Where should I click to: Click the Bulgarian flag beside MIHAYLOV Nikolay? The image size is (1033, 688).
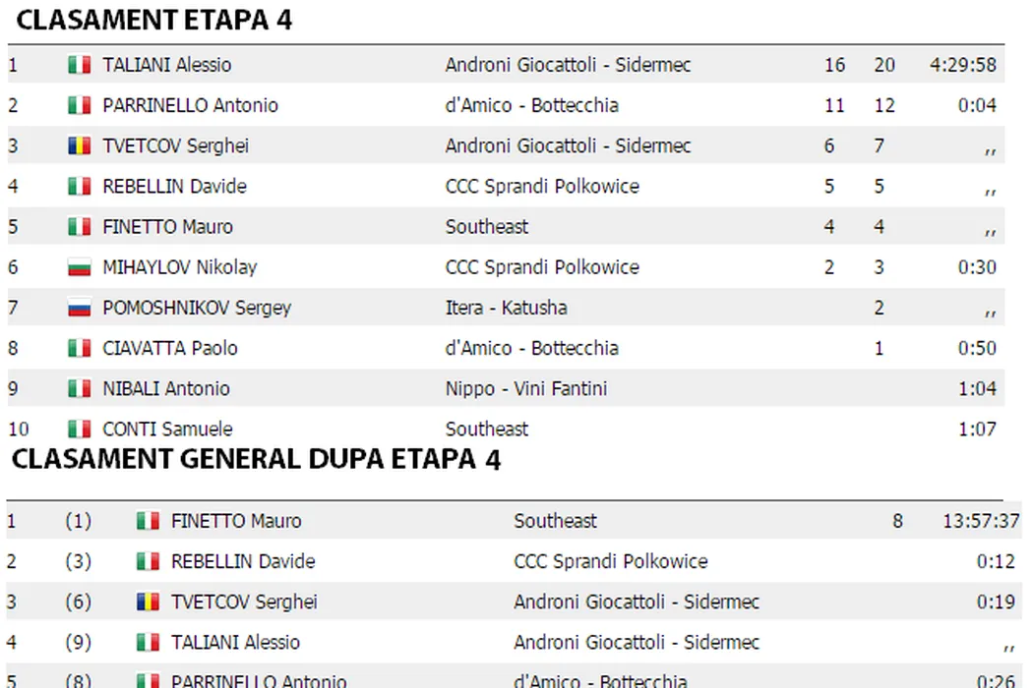[79, 267]
